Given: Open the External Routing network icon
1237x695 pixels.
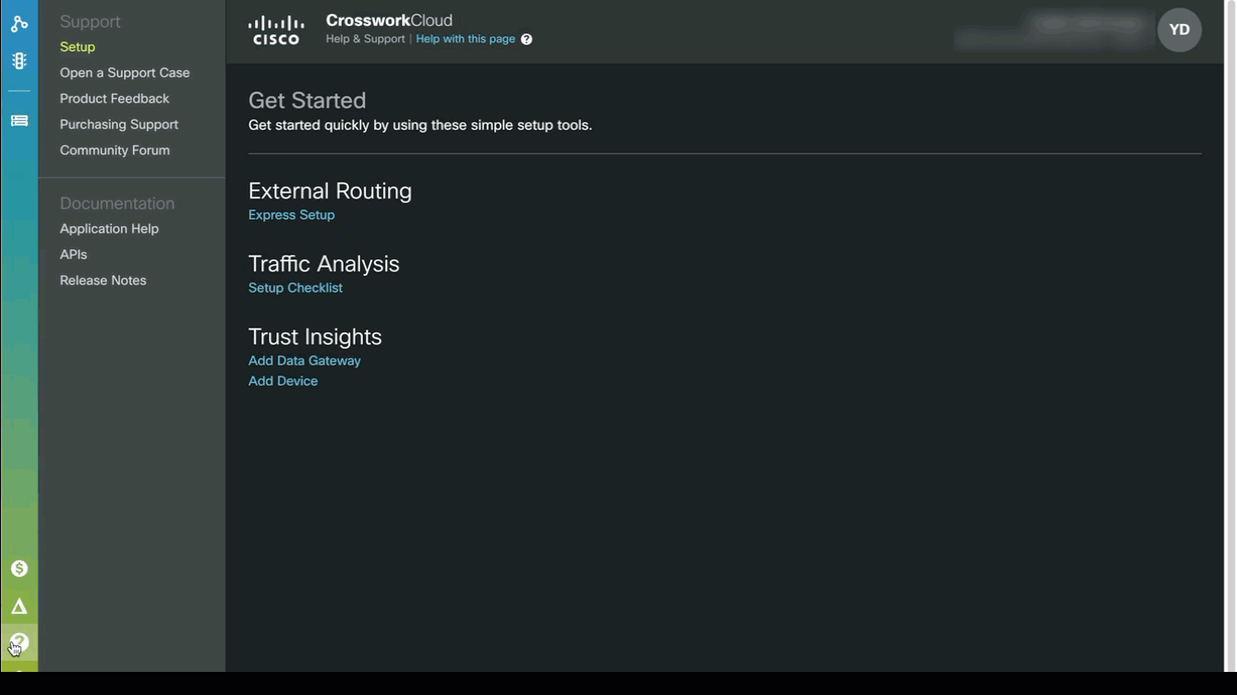Looking at the screenshot, I should (x=18, y=24).
